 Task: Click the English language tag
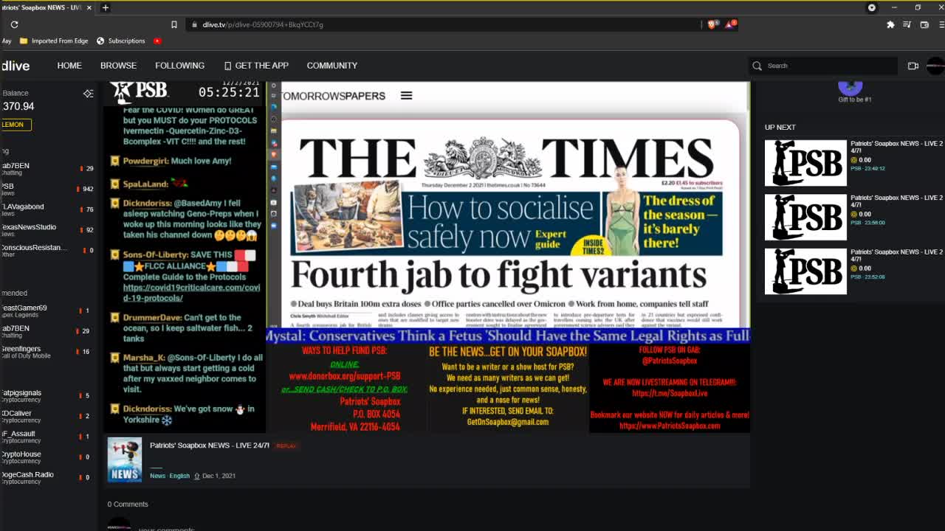179,476
